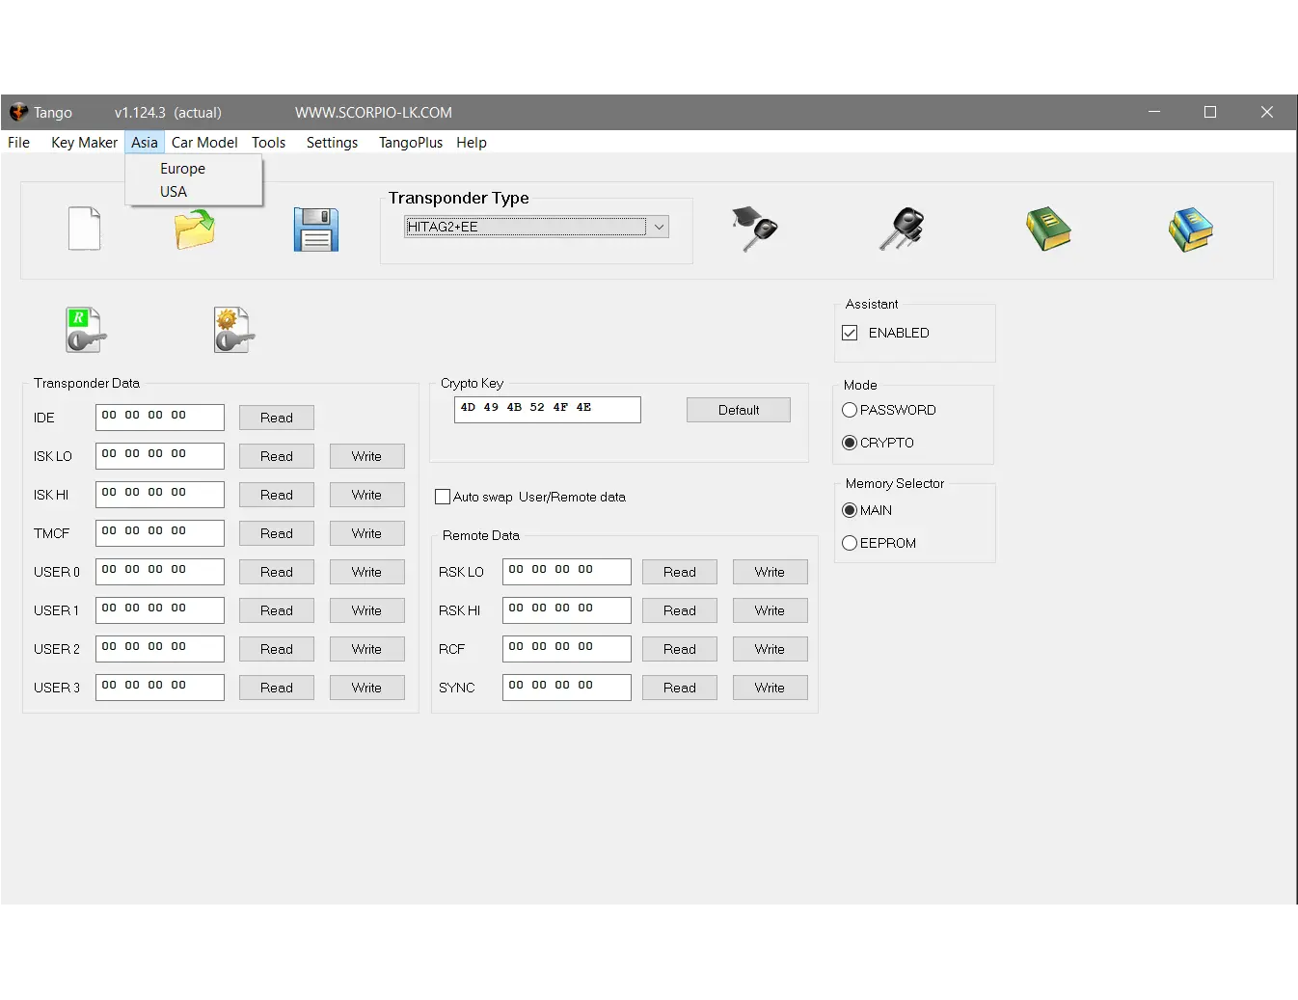This screenshot has width=1298, height=1000.
Task: Choose Europe from the open menu
Action: pyautogui.click(x=183, y=169)
